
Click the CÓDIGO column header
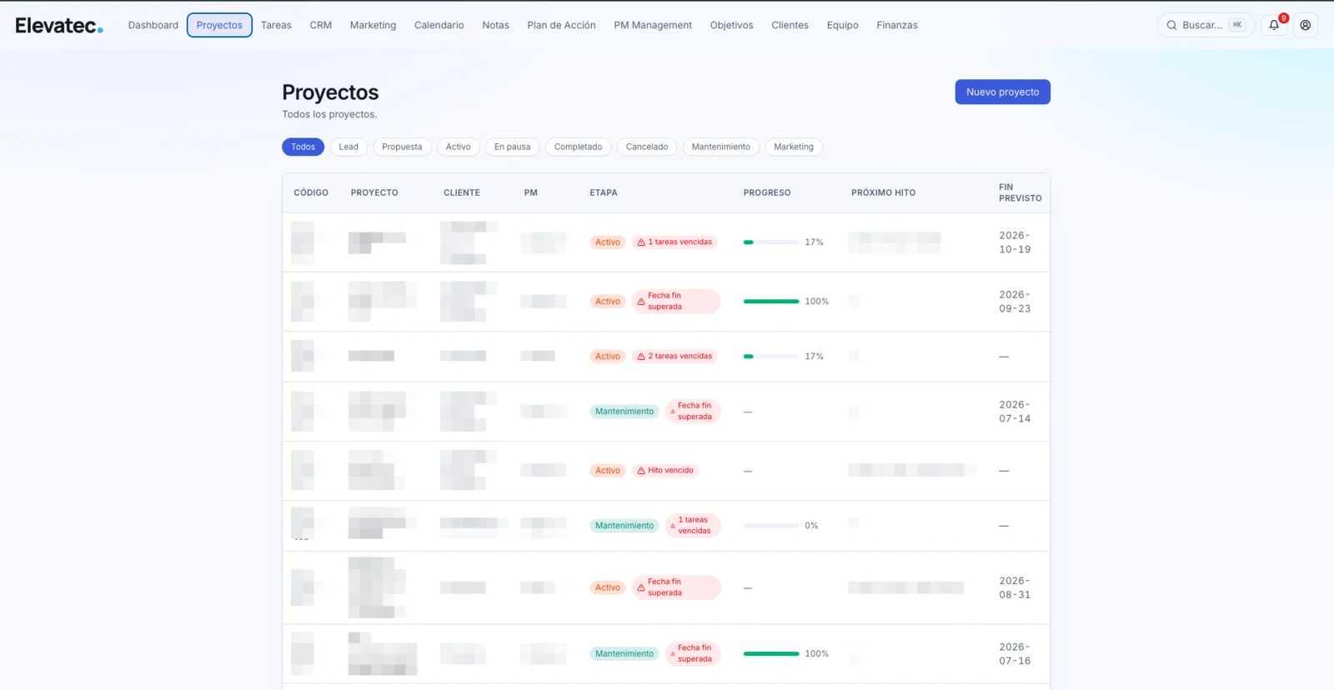click(311, 192)
